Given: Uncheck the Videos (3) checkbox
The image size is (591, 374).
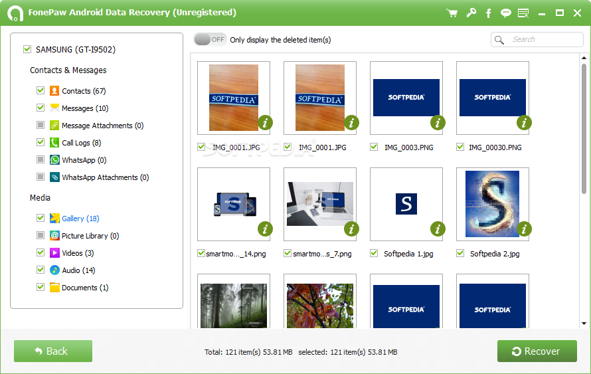Looking at the screenshot, I should coord(41,252).
